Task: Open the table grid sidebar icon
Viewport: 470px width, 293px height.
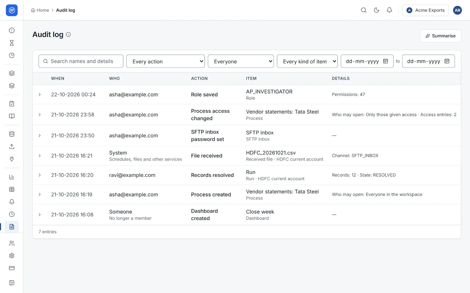Action: [12, 189]
